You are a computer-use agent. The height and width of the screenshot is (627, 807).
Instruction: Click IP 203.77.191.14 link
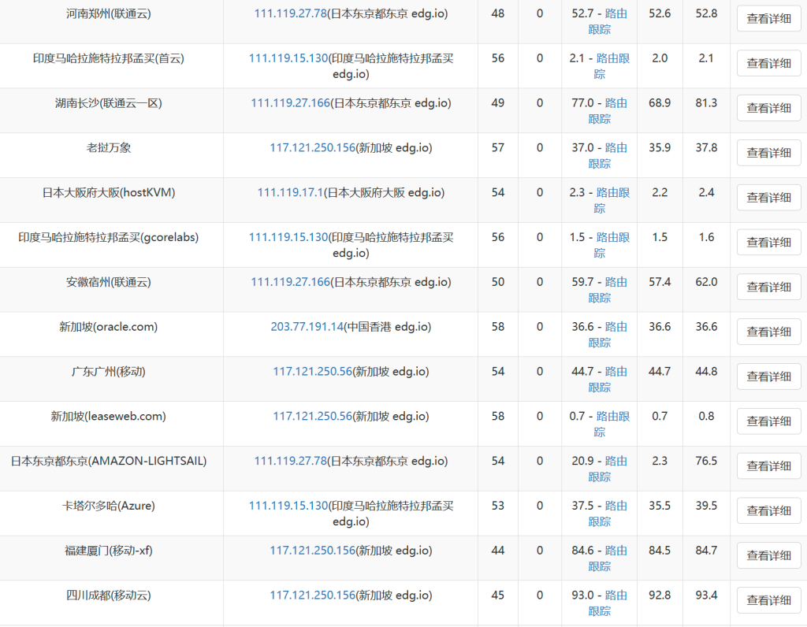pyautogui.click(x=307, y=327)
